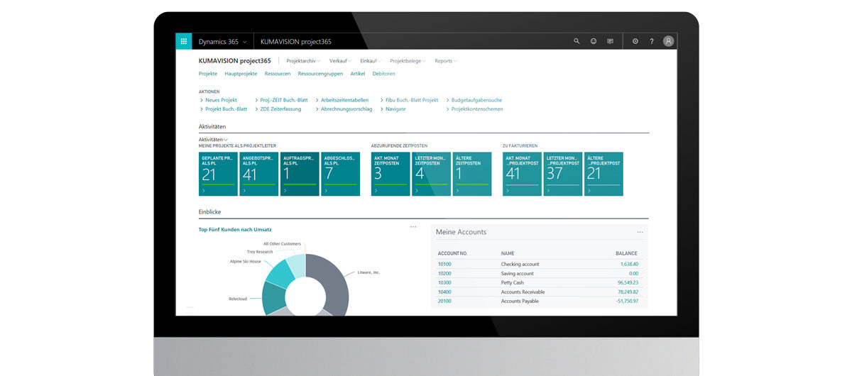The width and height of the screenshot is (852, 376).
Task: Open the Einkauf menu
Action: tap(371, 61)
